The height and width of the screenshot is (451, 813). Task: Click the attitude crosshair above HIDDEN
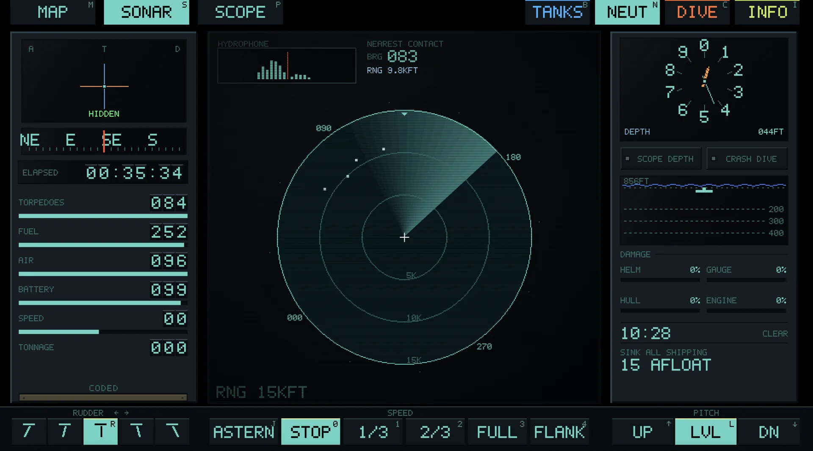[104, 86]
